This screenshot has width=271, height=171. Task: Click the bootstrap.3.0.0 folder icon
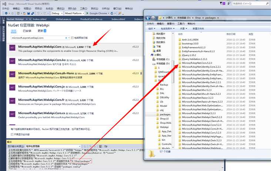coord(180,44)
